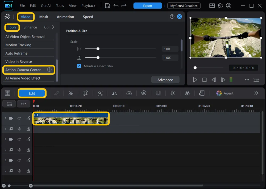The width and height of the screenshot is (266, 189).
Task: Click the fit timeline snap icon
Action: (x=24, y=104)
